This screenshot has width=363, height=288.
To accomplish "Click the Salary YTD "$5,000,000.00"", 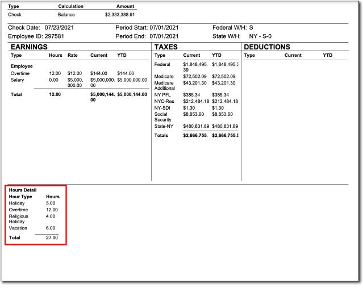I will point(132,80).
